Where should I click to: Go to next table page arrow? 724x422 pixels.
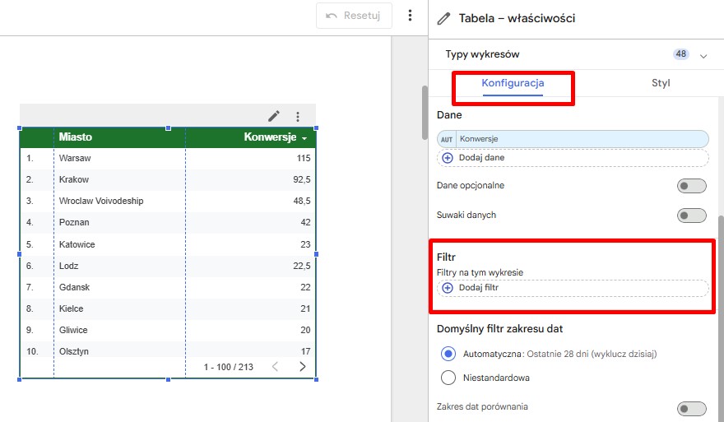(x=303, y=367)
